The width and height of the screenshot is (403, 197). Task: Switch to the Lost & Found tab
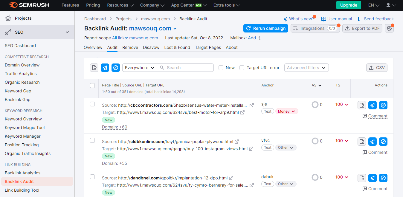click(x=177, y=47)
